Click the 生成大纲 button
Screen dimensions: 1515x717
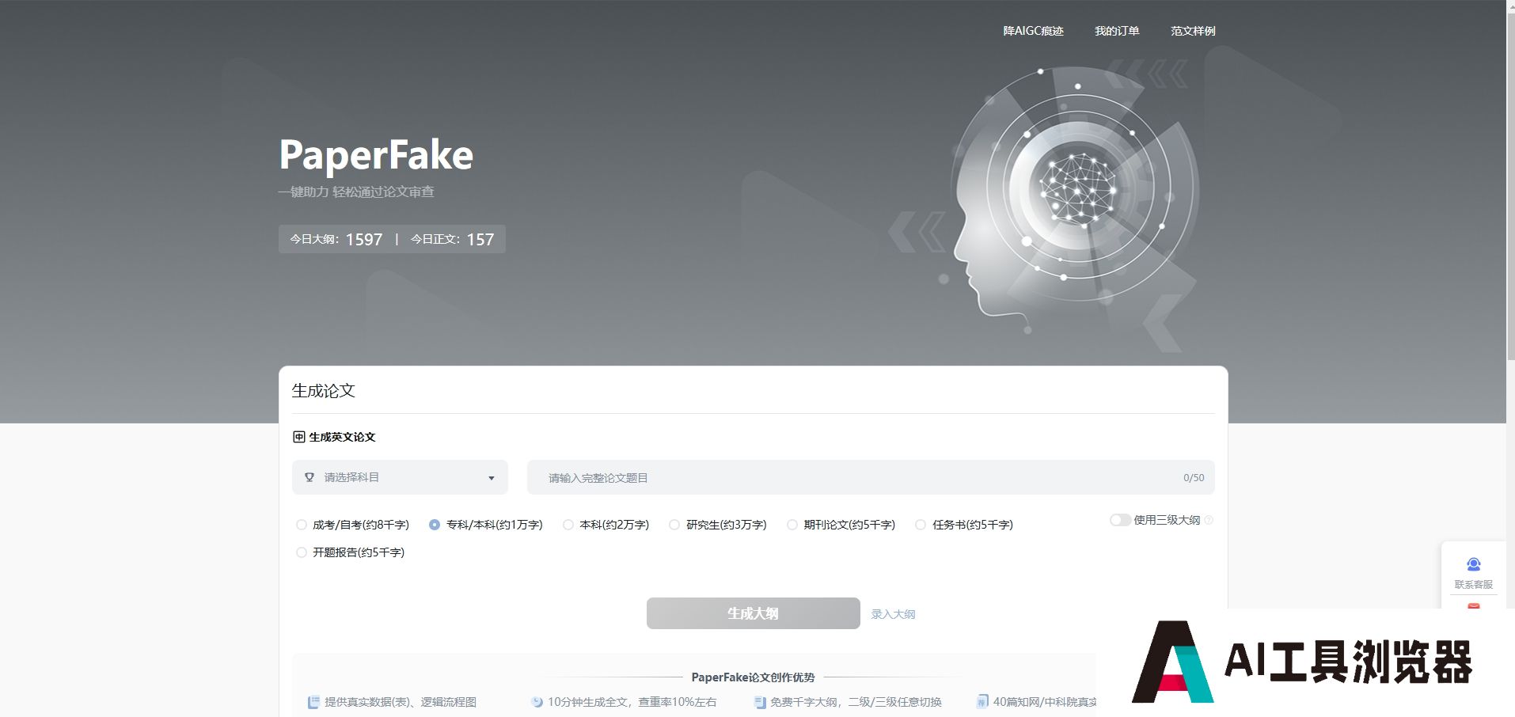(753, 613)
